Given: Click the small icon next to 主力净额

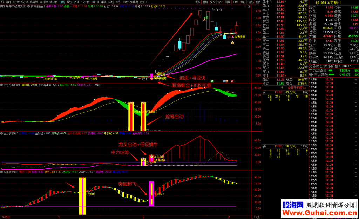Looking at the screenshot, I should 325,71.
